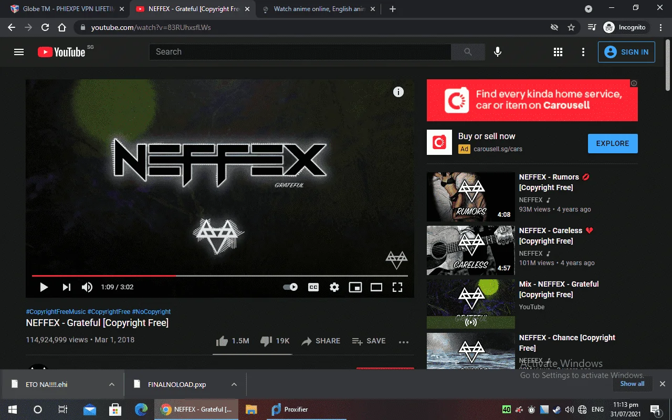Image resolution: width=672 pixels, height=420 pixels.
Task: Mute the video volume
Action: pyautogui.click(x=87, y=287)
